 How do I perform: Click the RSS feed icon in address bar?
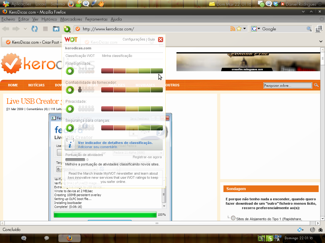[233, 29]
